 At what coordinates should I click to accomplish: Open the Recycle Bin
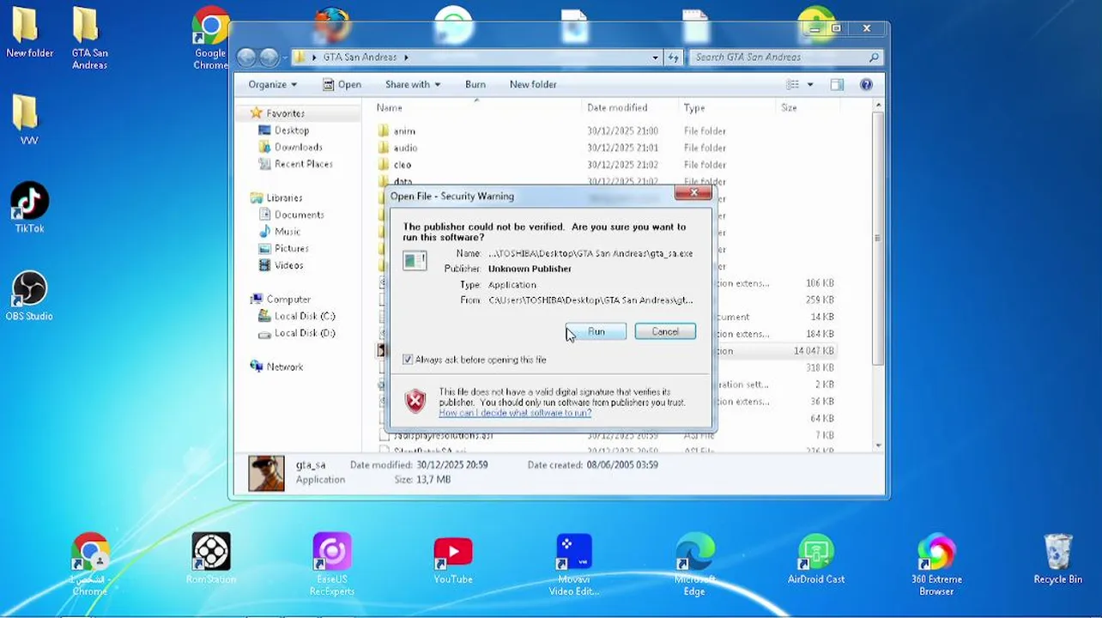(x=1057, y=558)
